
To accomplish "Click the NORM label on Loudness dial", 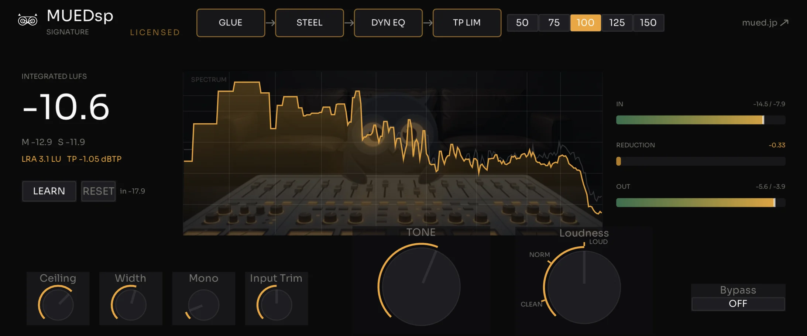I will pos(539,255).
